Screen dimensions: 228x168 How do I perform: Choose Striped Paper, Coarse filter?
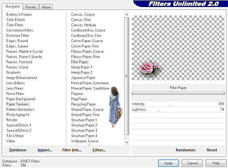87,109
